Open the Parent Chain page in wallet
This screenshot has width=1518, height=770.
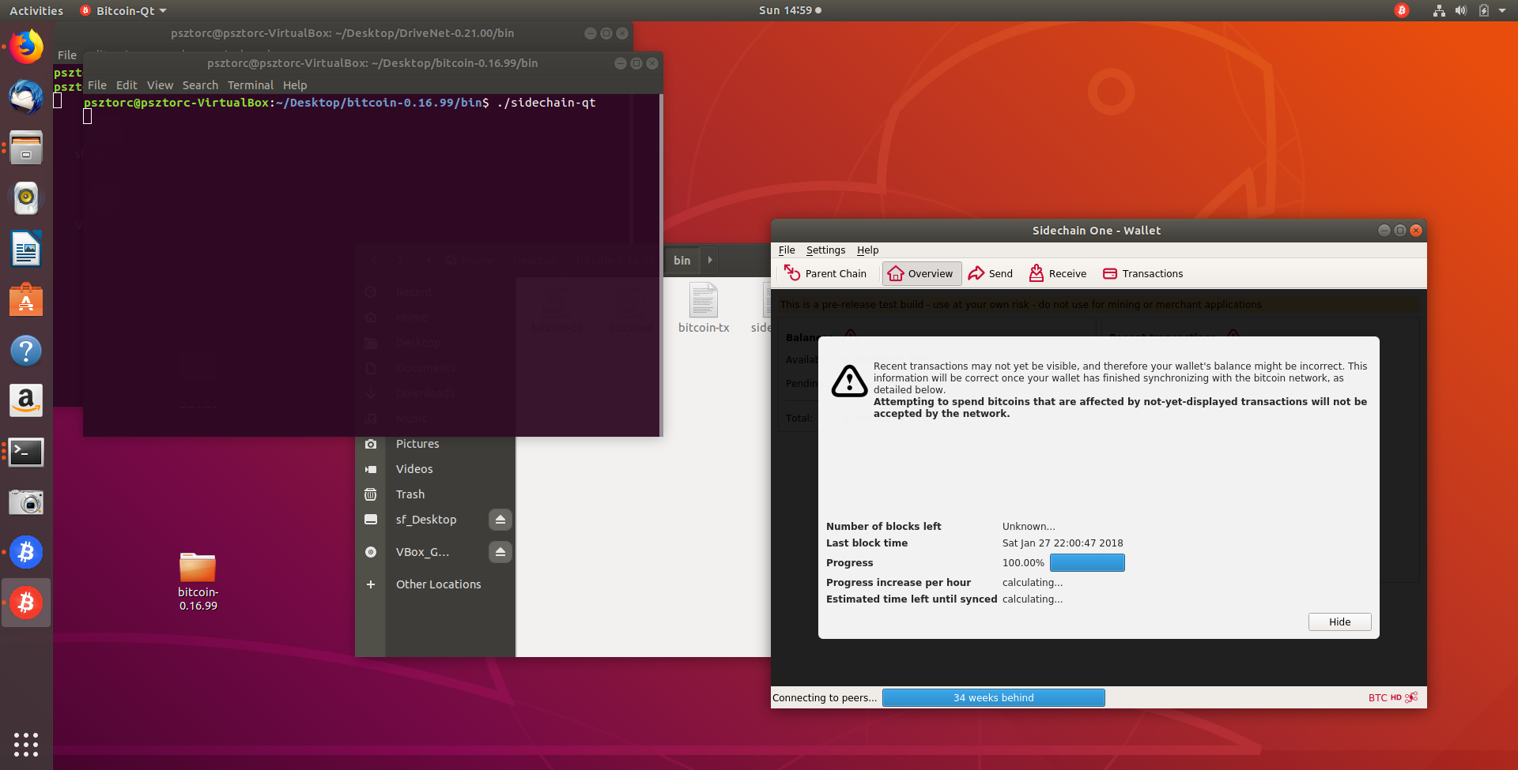tap(825, 273)
